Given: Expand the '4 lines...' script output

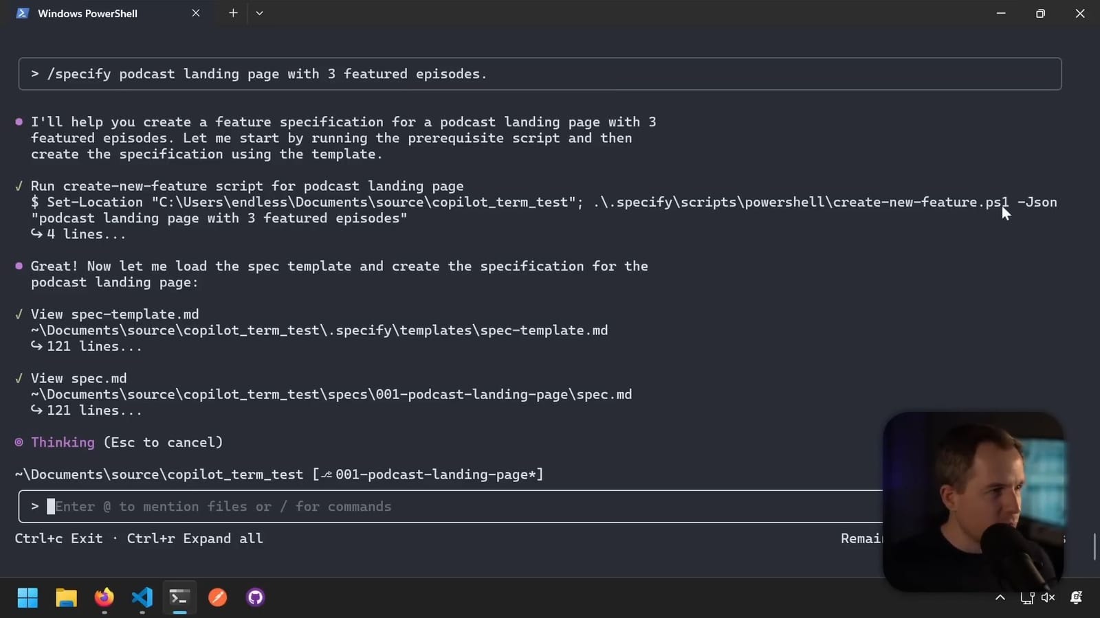Looking at the screenshot, I should click(x=85, y=234).
